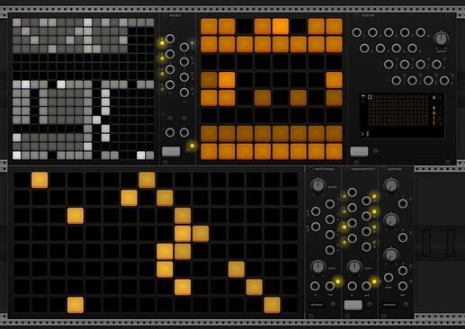Turn the Teletype param knob
This screenshot has width=465, height=329.
[x=441, y=39]
